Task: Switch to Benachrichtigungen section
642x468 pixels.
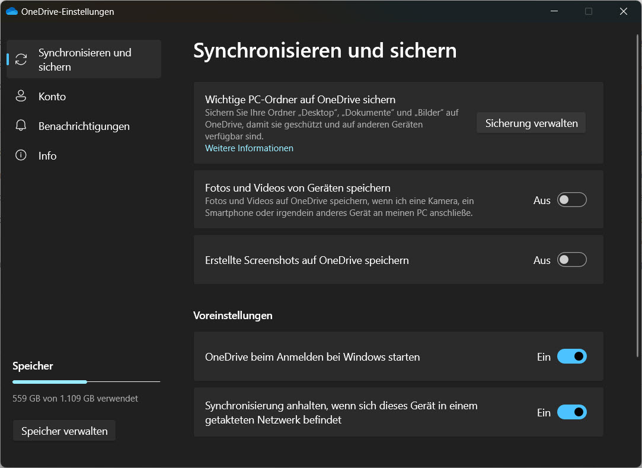Action: tap(84, 126)
